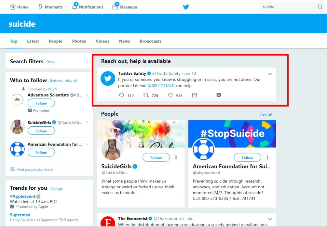Follow American Foundation in the sidebar
This screenshot has width=327, height=227.
pyautogui.click(x=41, y=153)
